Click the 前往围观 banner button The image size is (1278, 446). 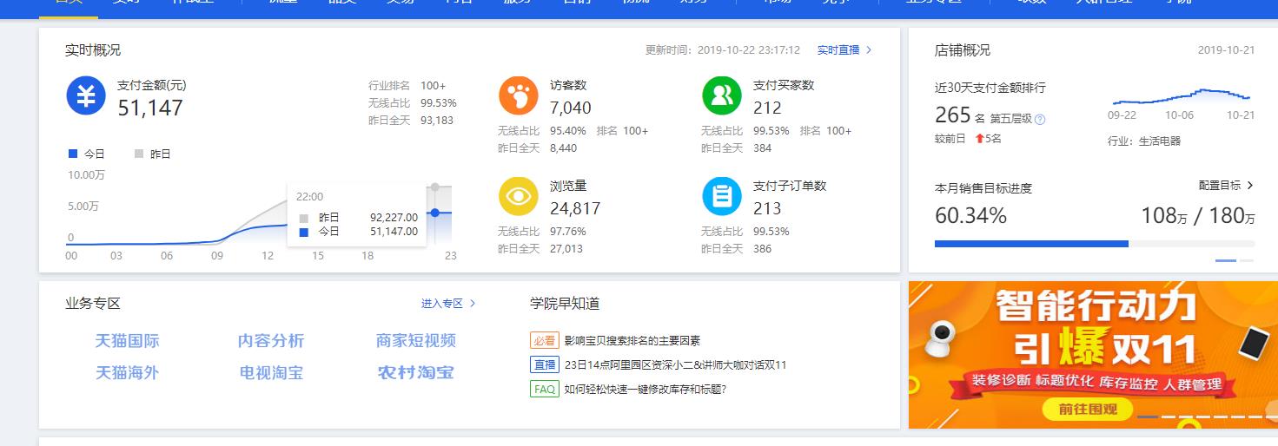[x=1088, y=409]
